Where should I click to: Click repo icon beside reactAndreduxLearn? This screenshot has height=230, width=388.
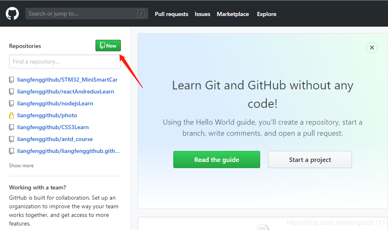(11, 91)
